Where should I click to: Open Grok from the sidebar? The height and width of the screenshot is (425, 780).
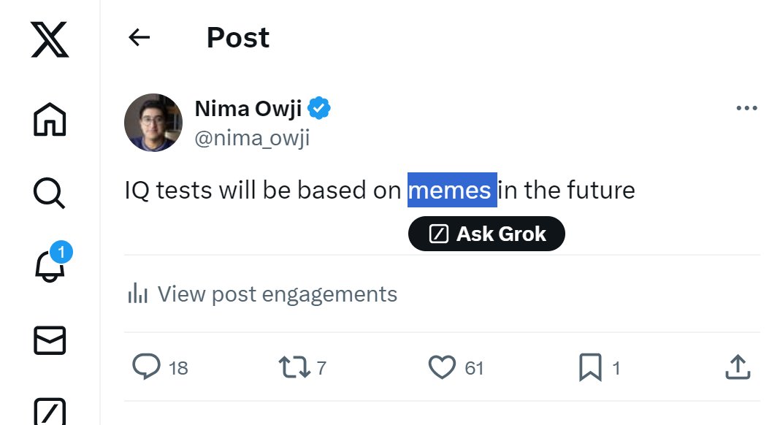tap(50, 410)
